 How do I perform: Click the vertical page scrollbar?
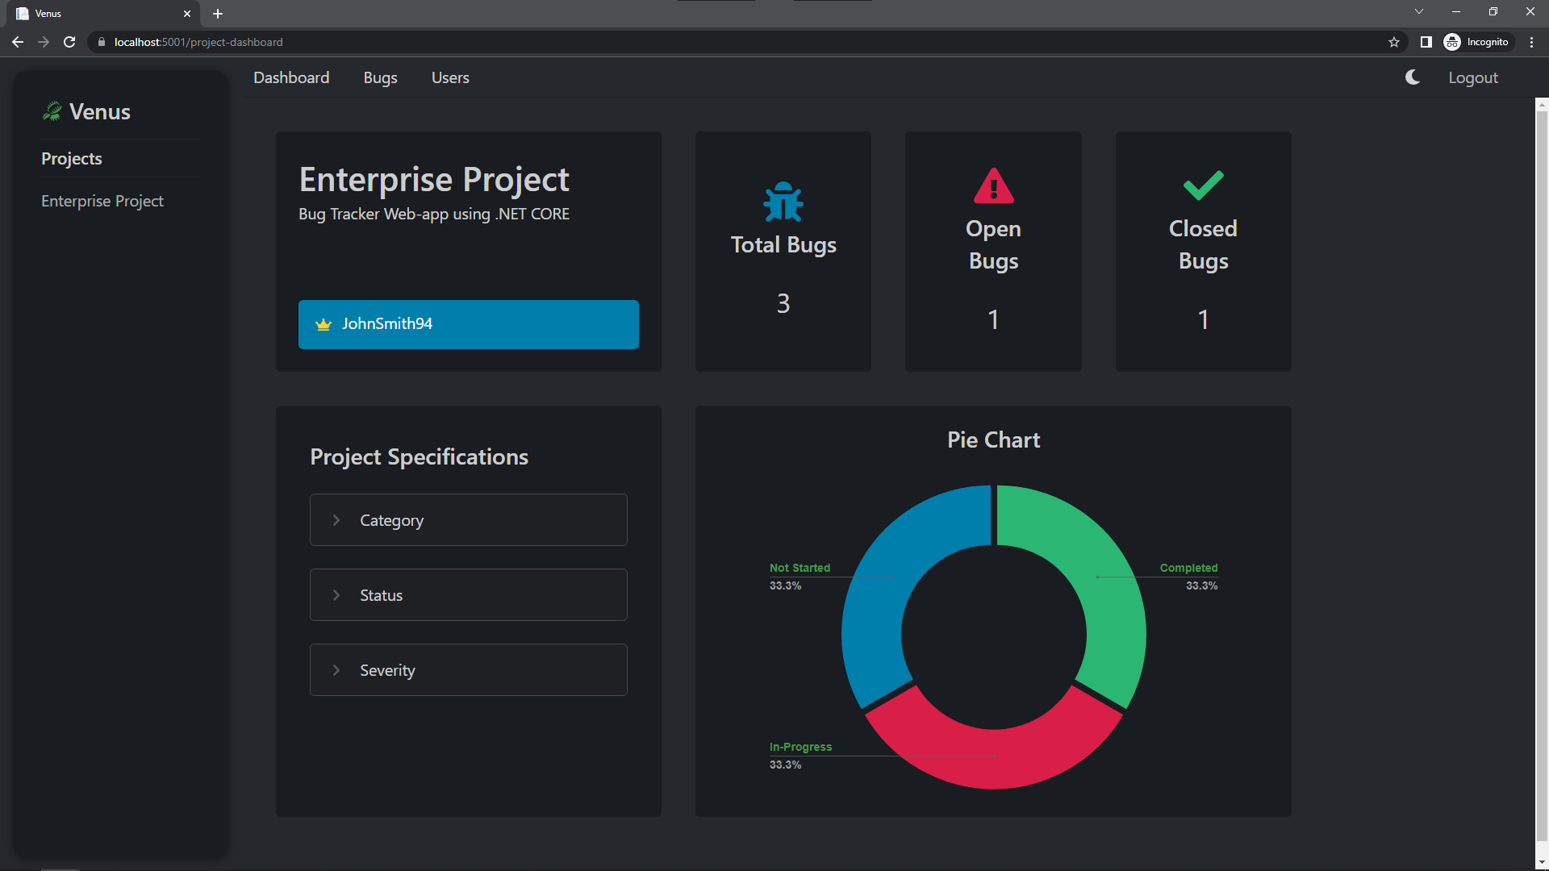pos(1542,476)
